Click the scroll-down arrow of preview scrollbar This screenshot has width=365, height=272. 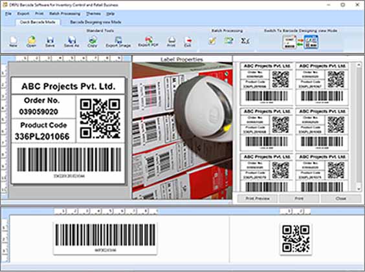pos(359,189)
